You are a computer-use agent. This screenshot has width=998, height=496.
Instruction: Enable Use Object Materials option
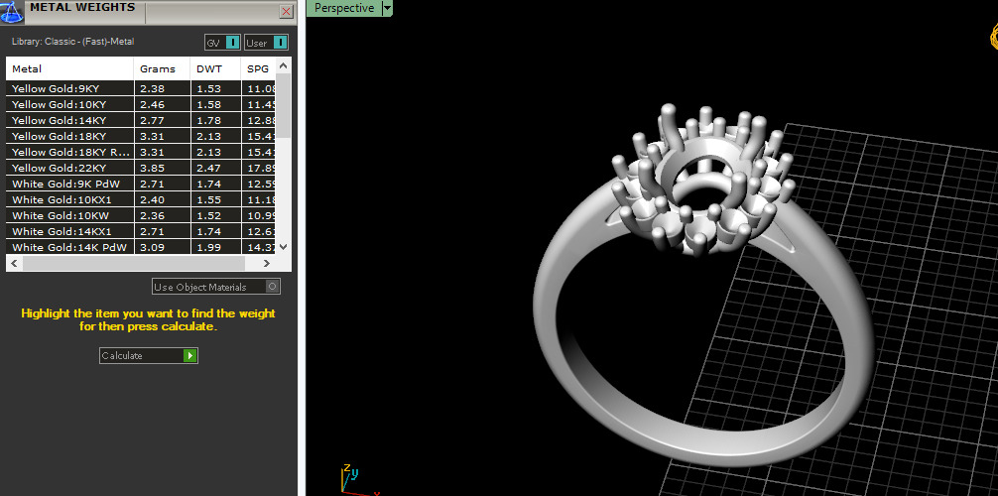pos(216,287)
